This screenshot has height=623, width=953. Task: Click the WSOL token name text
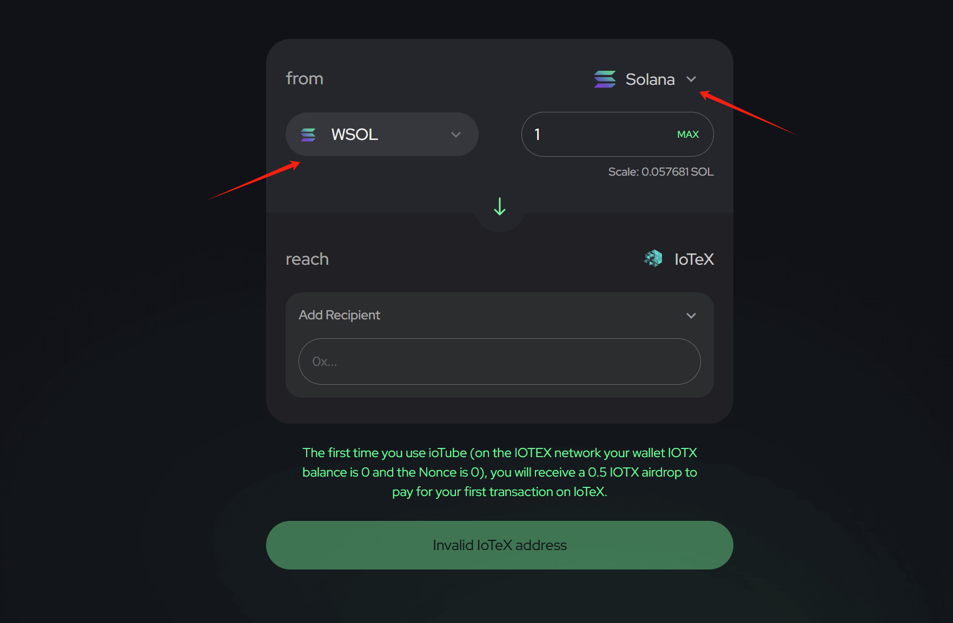(354, 135)
